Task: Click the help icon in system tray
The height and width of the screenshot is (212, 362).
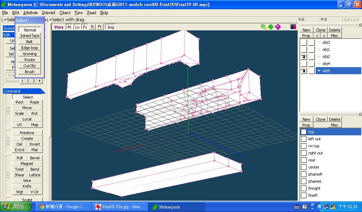Action: (304, 207)
